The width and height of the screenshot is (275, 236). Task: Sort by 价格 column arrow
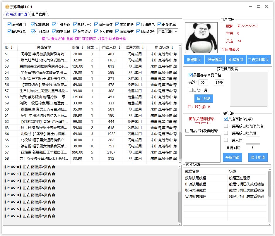point(82,47)
